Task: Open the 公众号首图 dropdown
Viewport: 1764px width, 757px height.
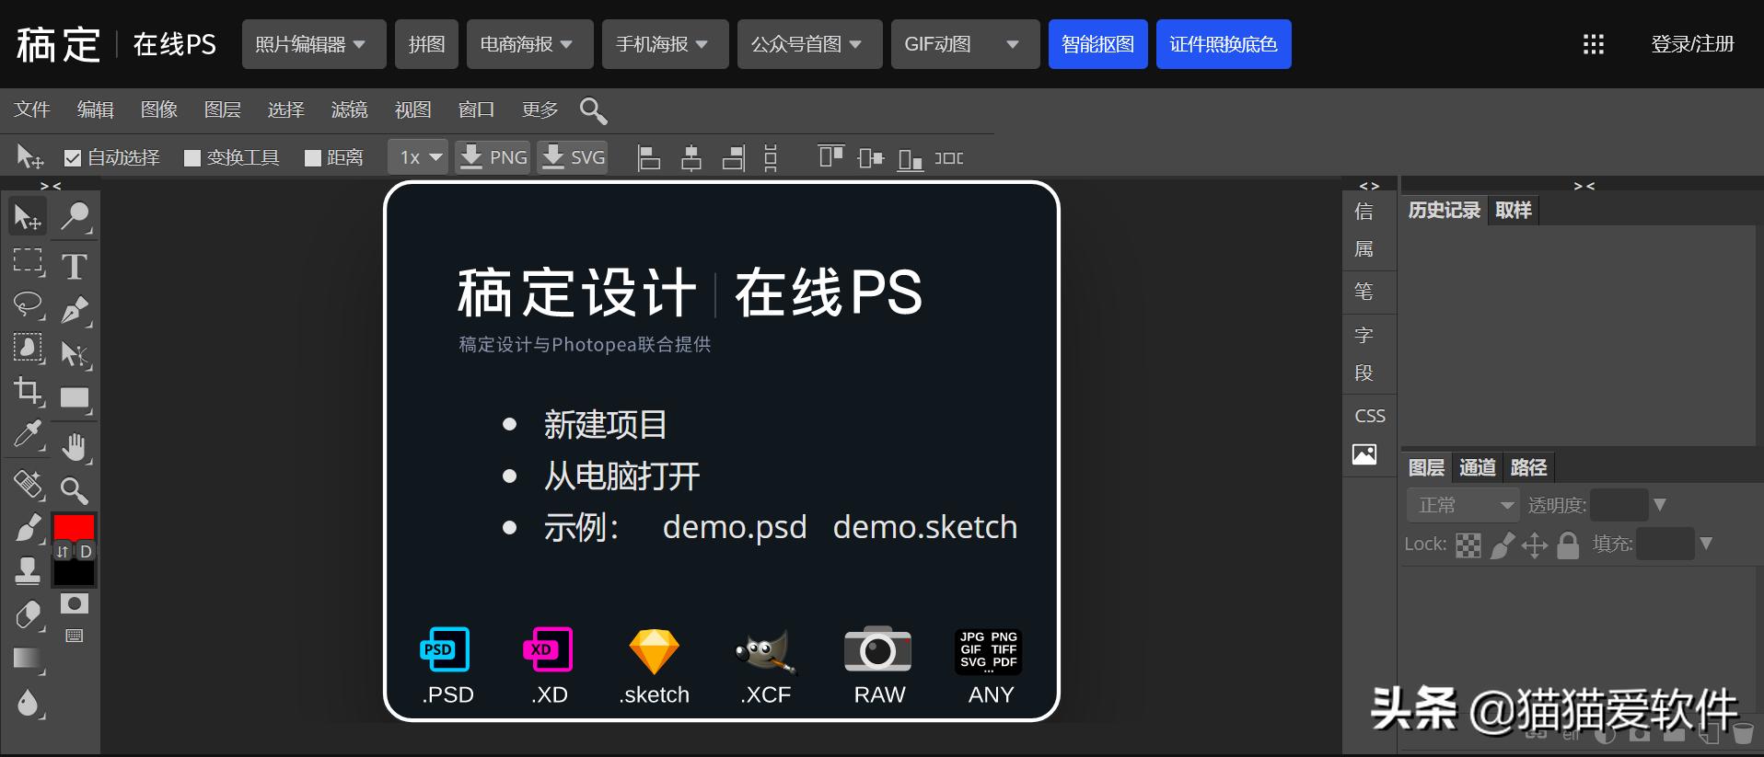Action: [x=809, y=44]
